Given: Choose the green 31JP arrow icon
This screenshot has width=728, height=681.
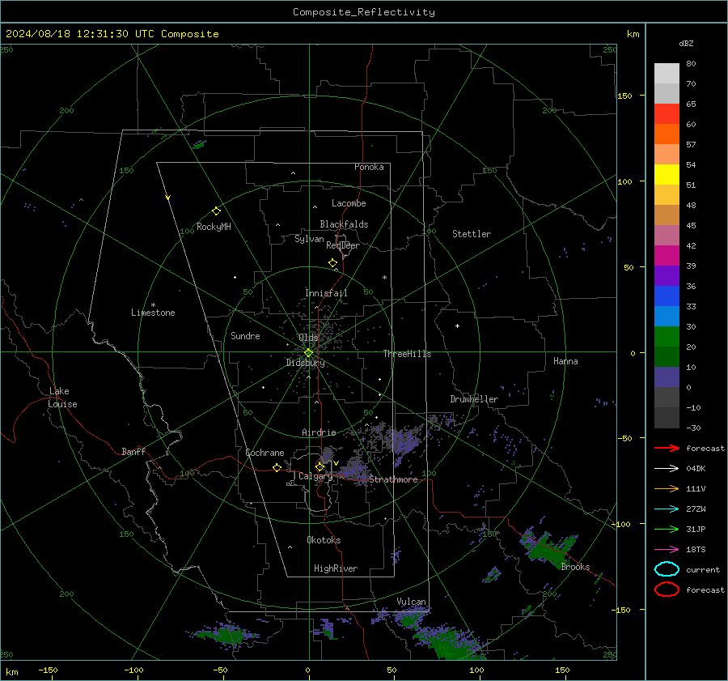Looking at the screenshot, I should click(667, 529).
